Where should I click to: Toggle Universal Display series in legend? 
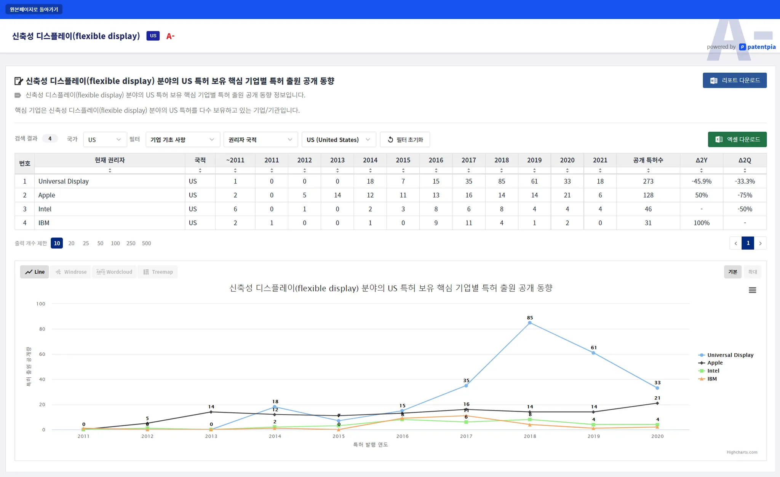[730, 355]
